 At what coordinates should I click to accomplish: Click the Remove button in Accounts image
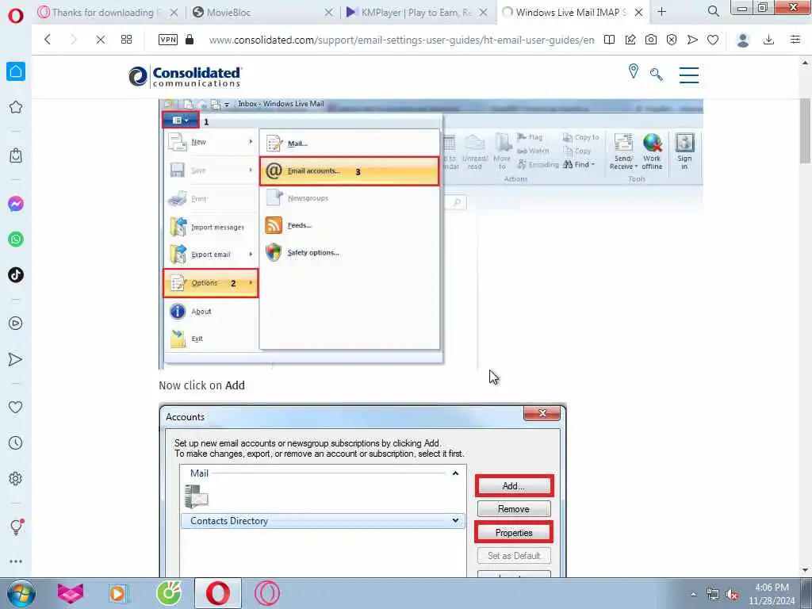[514, 509]
